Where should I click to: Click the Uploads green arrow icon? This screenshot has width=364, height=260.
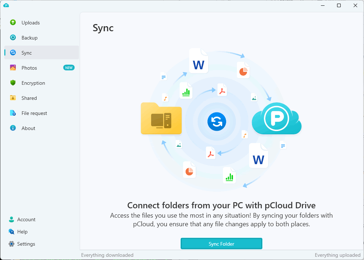(x=13, y=23)
